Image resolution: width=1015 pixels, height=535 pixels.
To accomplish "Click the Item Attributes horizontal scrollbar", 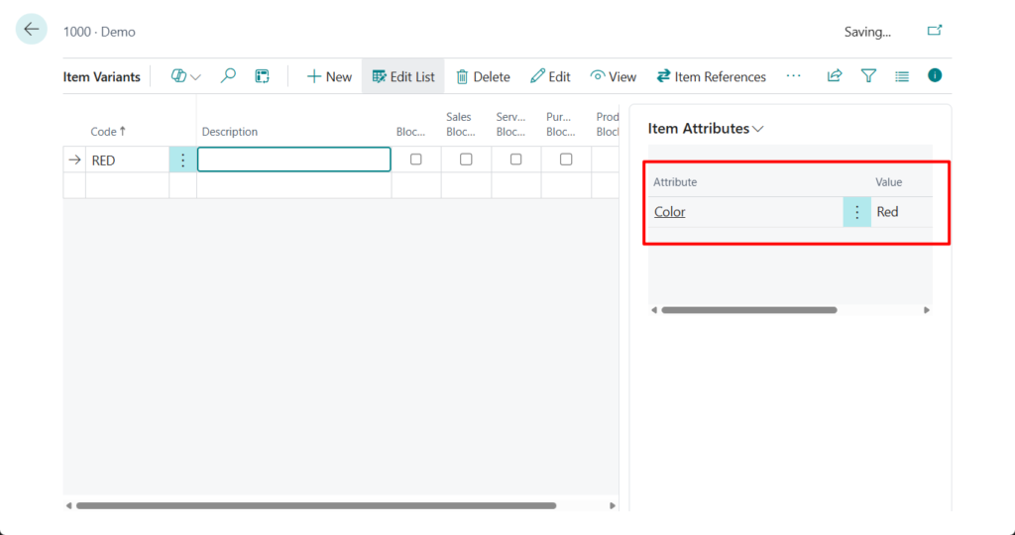I will pyautogui.click(x=748, y=310).
